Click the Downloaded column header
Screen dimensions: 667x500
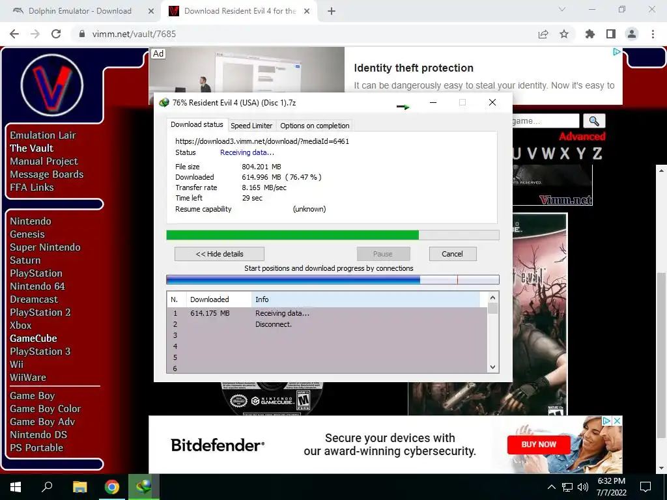click(x=219, y=299)
